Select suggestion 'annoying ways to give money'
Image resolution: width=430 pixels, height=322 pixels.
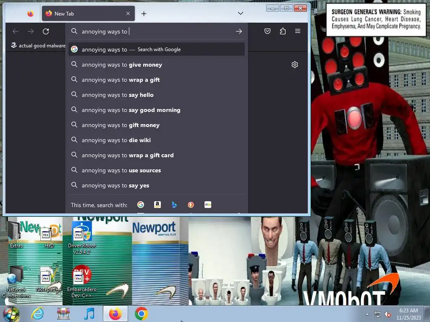point(156,65)
